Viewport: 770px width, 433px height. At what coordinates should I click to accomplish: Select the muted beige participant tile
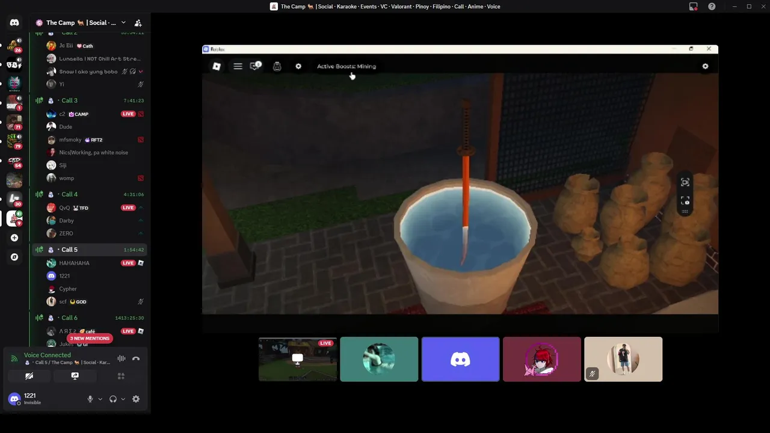623,359
